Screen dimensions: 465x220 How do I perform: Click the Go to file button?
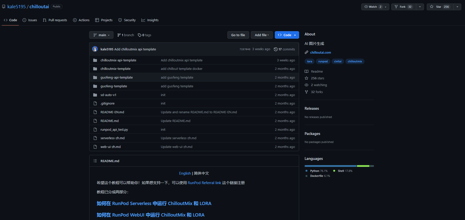[x=238, y=35]
